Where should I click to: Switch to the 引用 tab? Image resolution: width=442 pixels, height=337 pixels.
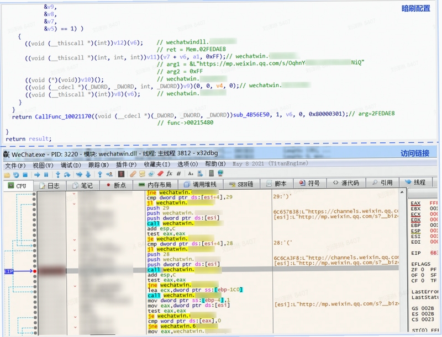pos(382,183)
